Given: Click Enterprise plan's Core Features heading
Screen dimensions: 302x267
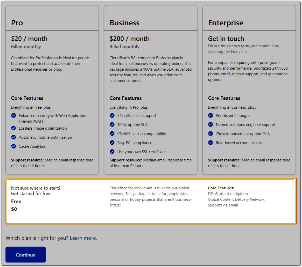Looking at the screenshot, I should tap(224, 98).
